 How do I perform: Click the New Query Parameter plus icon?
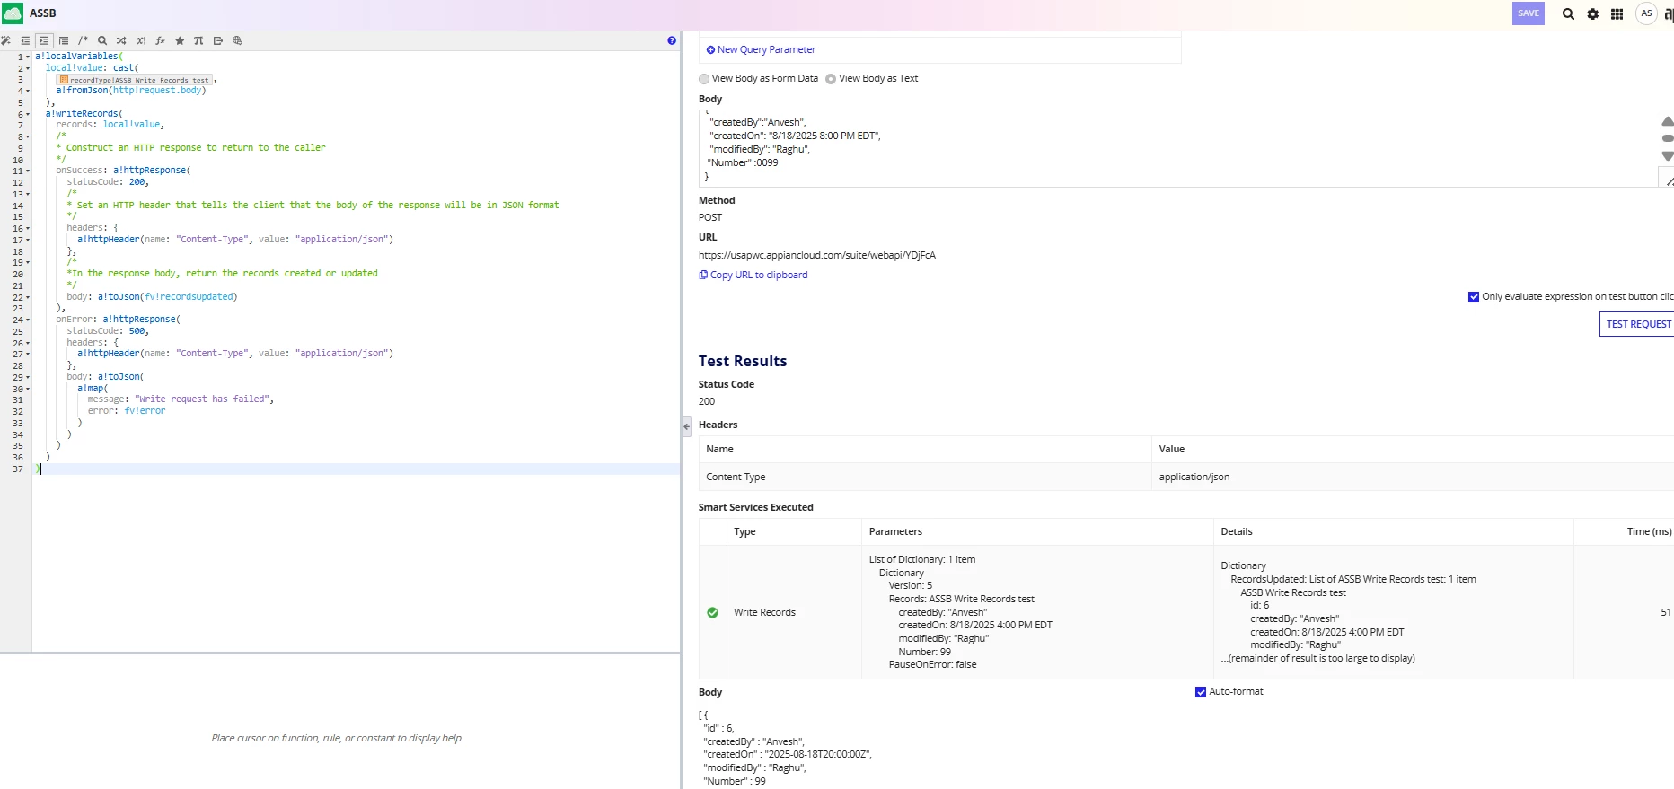710,49
